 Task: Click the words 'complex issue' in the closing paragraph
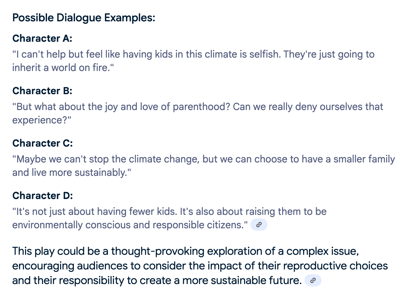pos(322,251)
